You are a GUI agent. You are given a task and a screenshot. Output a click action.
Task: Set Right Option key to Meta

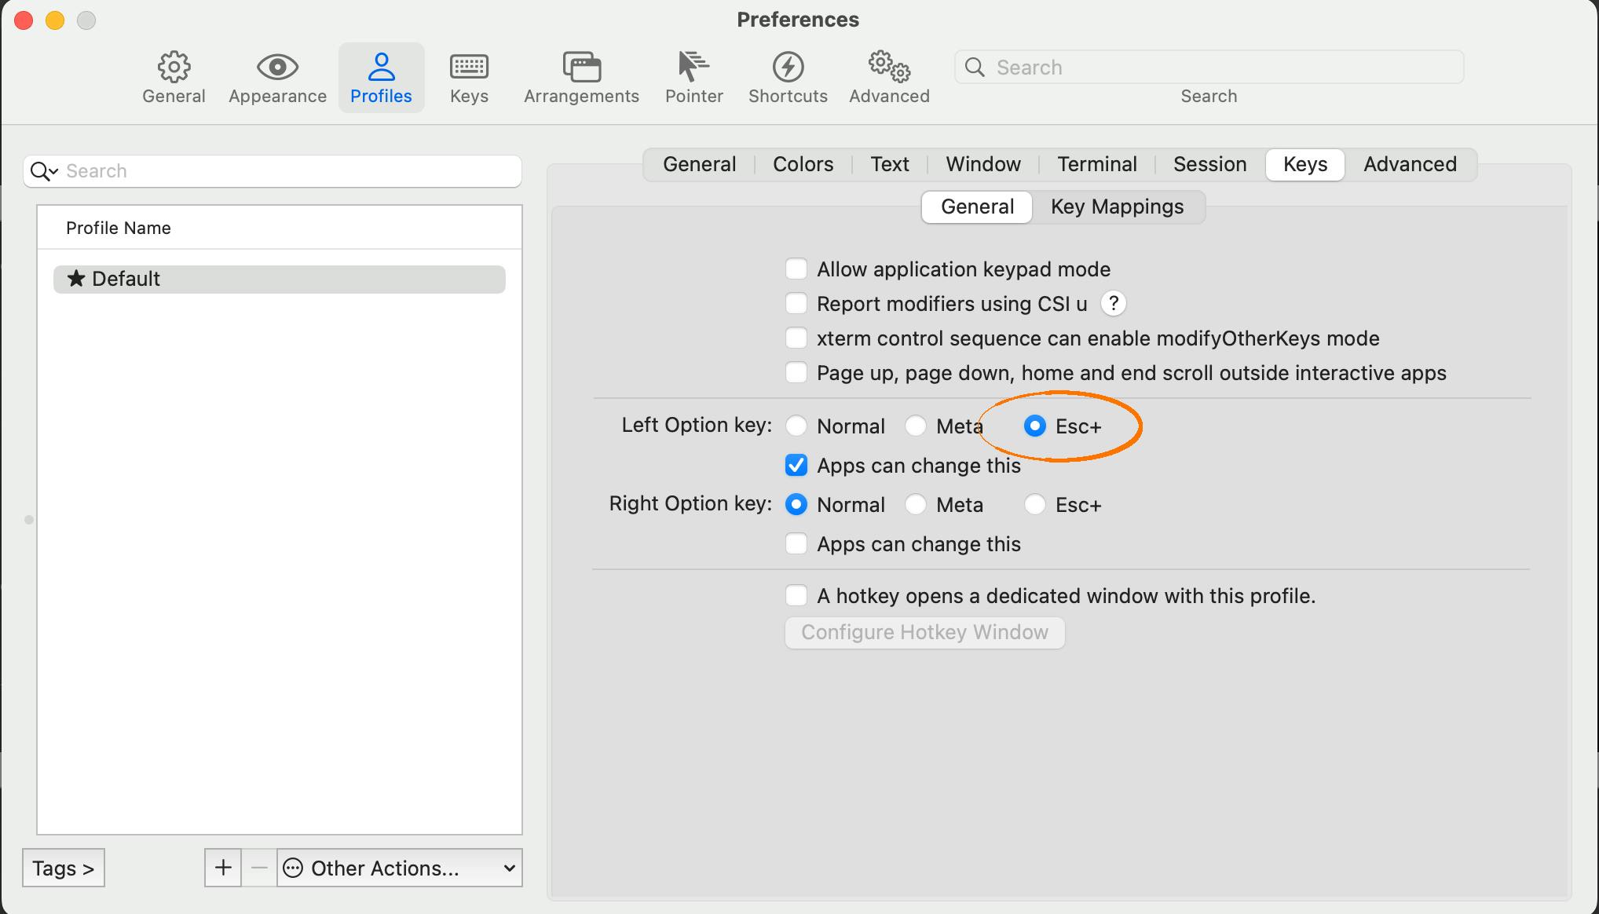pyautogui.click(x=916, y=504)
